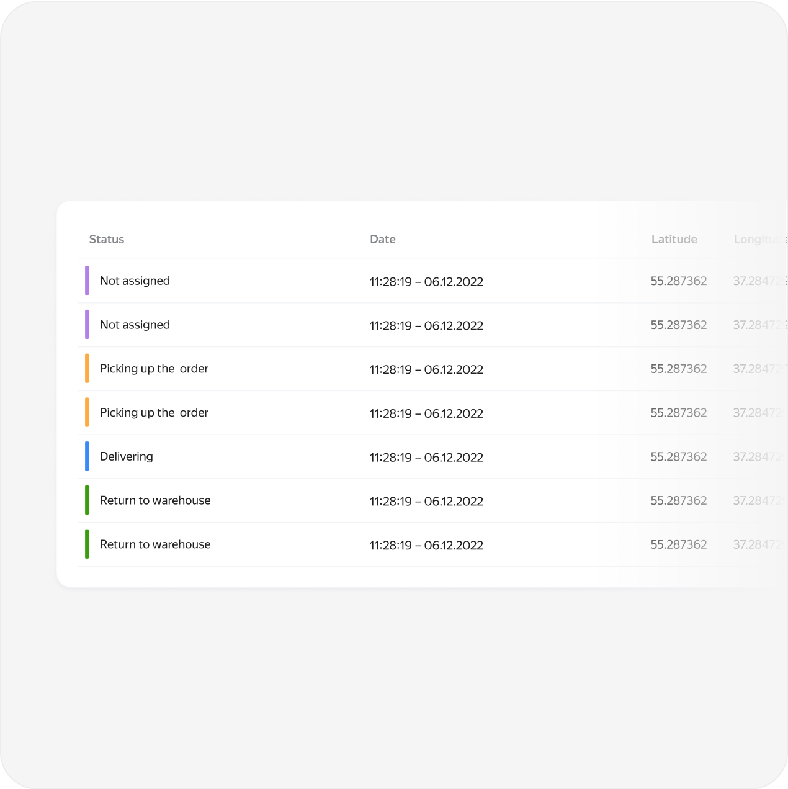Click the last "Return to warehouse" label
The width and height of the screenshot is (788, 789).
pyautogui.click(x=155, y=544)
